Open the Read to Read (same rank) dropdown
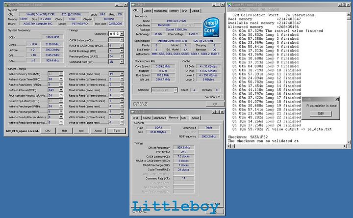 pyautogui.click(x=122, y=106)
